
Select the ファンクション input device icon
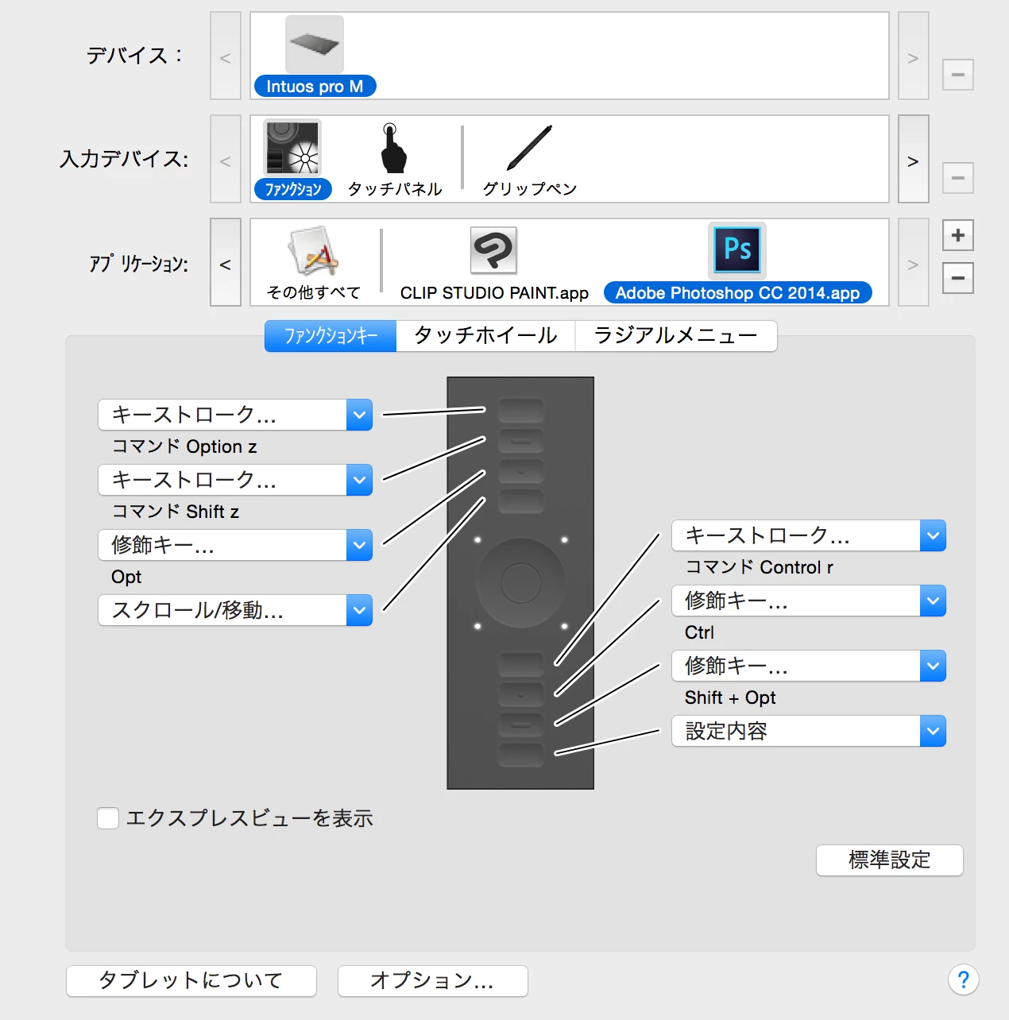[x=292, y=148]
